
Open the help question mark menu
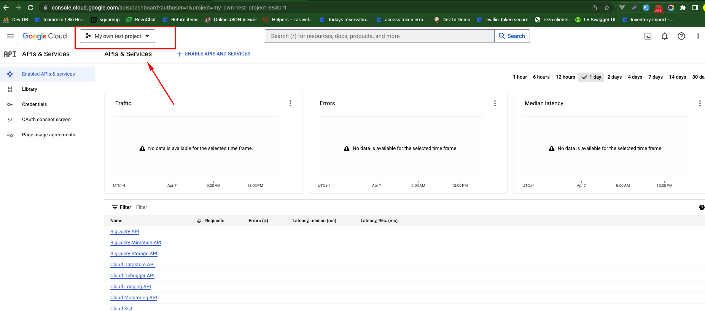pos(681,36)
